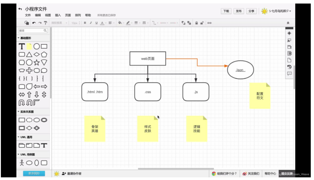The width and height of the screenshot is (314, 180).
Task: Open the 视图 menu
Action: point(48,15)
